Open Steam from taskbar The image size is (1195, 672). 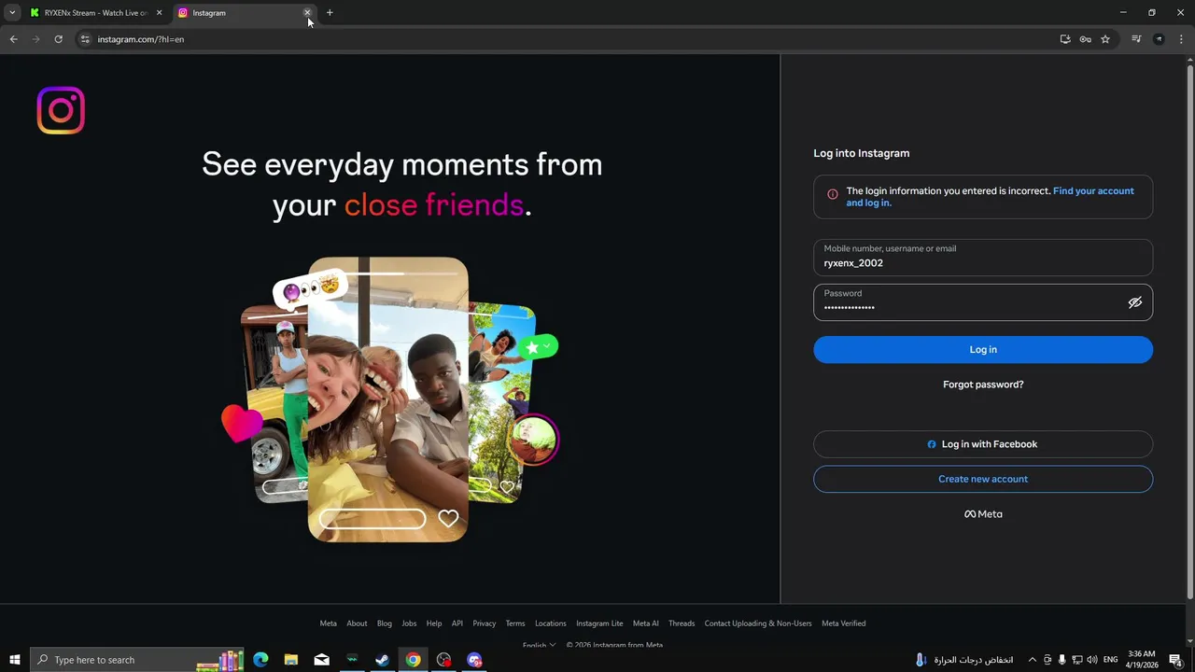(x=383, y=660)
